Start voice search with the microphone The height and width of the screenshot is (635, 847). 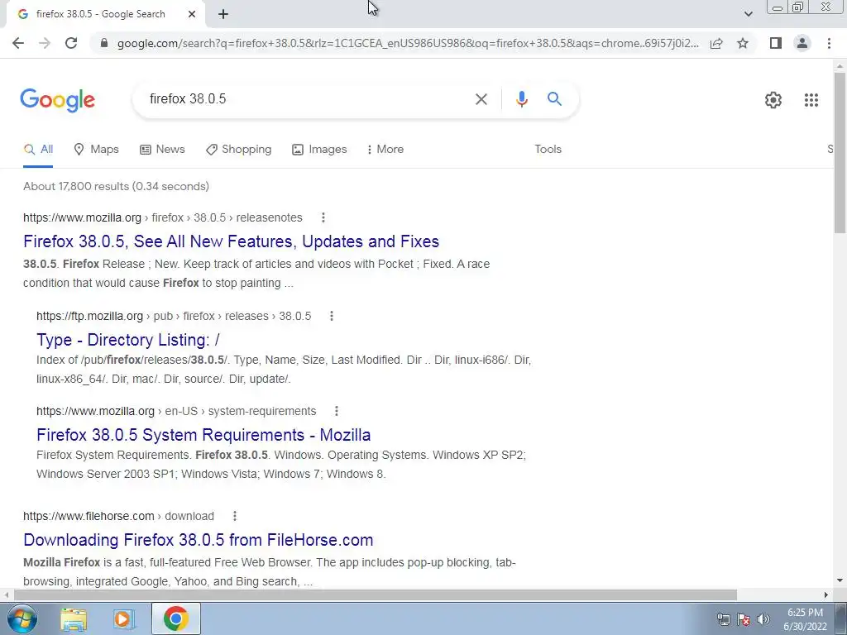click(x=521, y=99)
